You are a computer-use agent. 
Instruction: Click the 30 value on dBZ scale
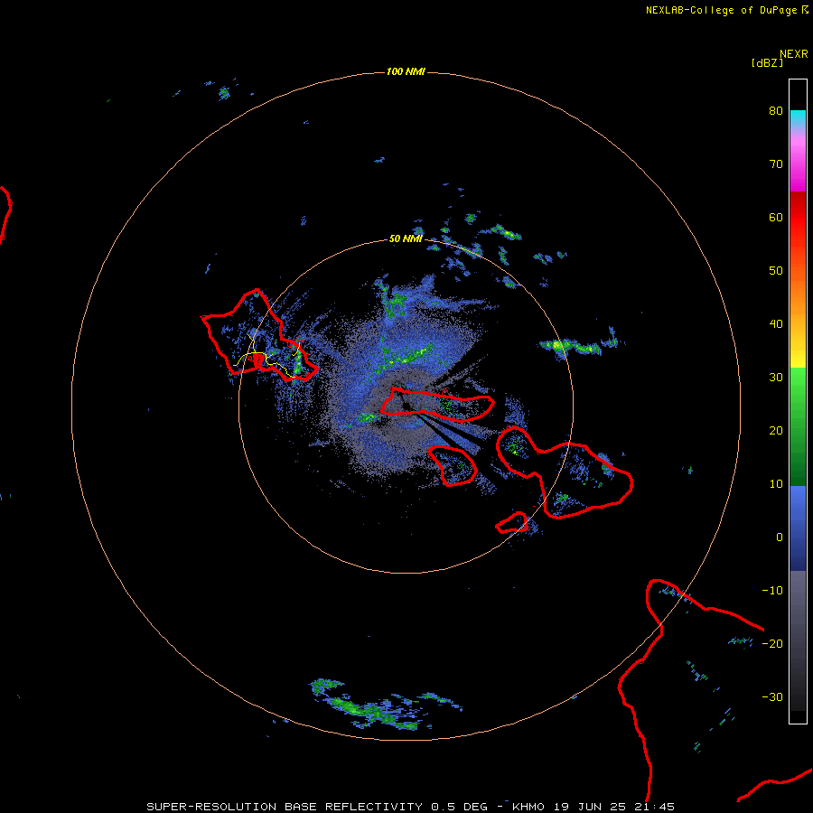(776, 378)
